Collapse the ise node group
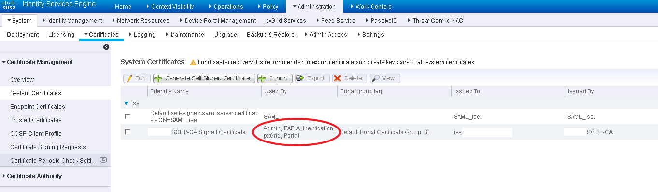658x192 pixels. pyautogui.click(x=127, y=103)
